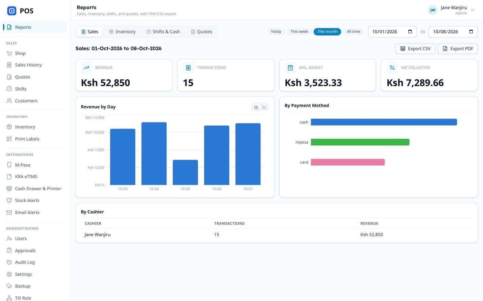
Task: Click the Email Alerts envelope icon
Action: click(9, 213)
